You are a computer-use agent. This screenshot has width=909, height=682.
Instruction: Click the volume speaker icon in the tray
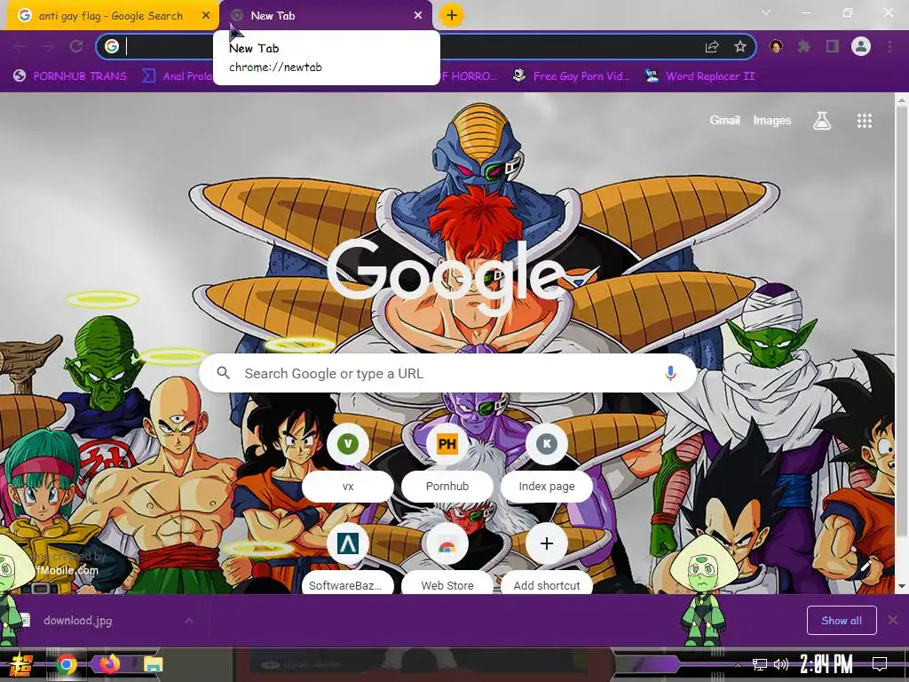(x=781, y=664)
